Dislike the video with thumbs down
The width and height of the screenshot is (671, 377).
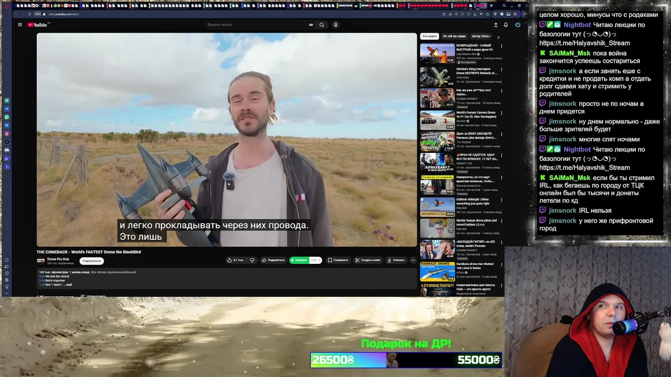click(x=252, y=260)
